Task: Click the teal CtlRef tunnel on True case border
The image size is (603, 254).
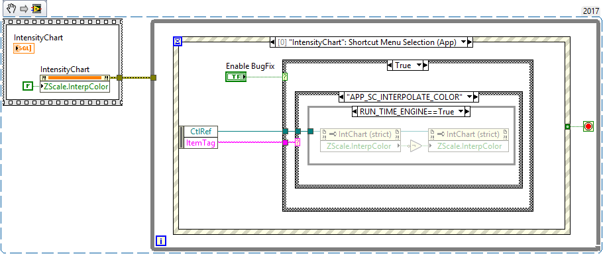Action: 286,131
